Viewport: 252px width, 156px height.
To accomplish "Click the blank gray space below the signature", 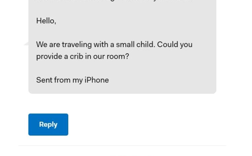I will coord(122,89).
